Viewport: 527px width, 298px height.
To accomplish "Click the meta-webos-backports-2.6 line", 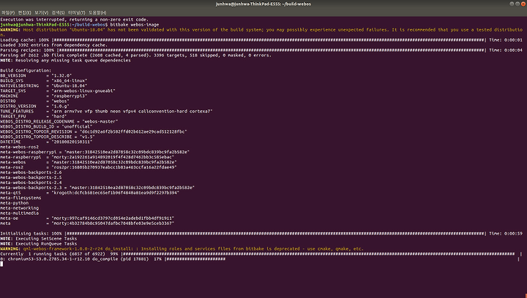I will click(31, 172).
